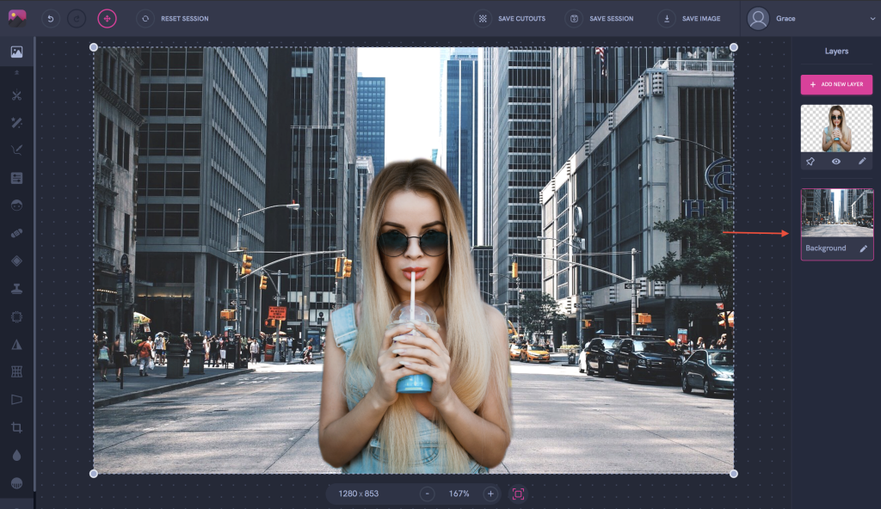Click the Reset Session button
Image resolution: width=881 pixels, height=509 pixels.
(174, 18)
